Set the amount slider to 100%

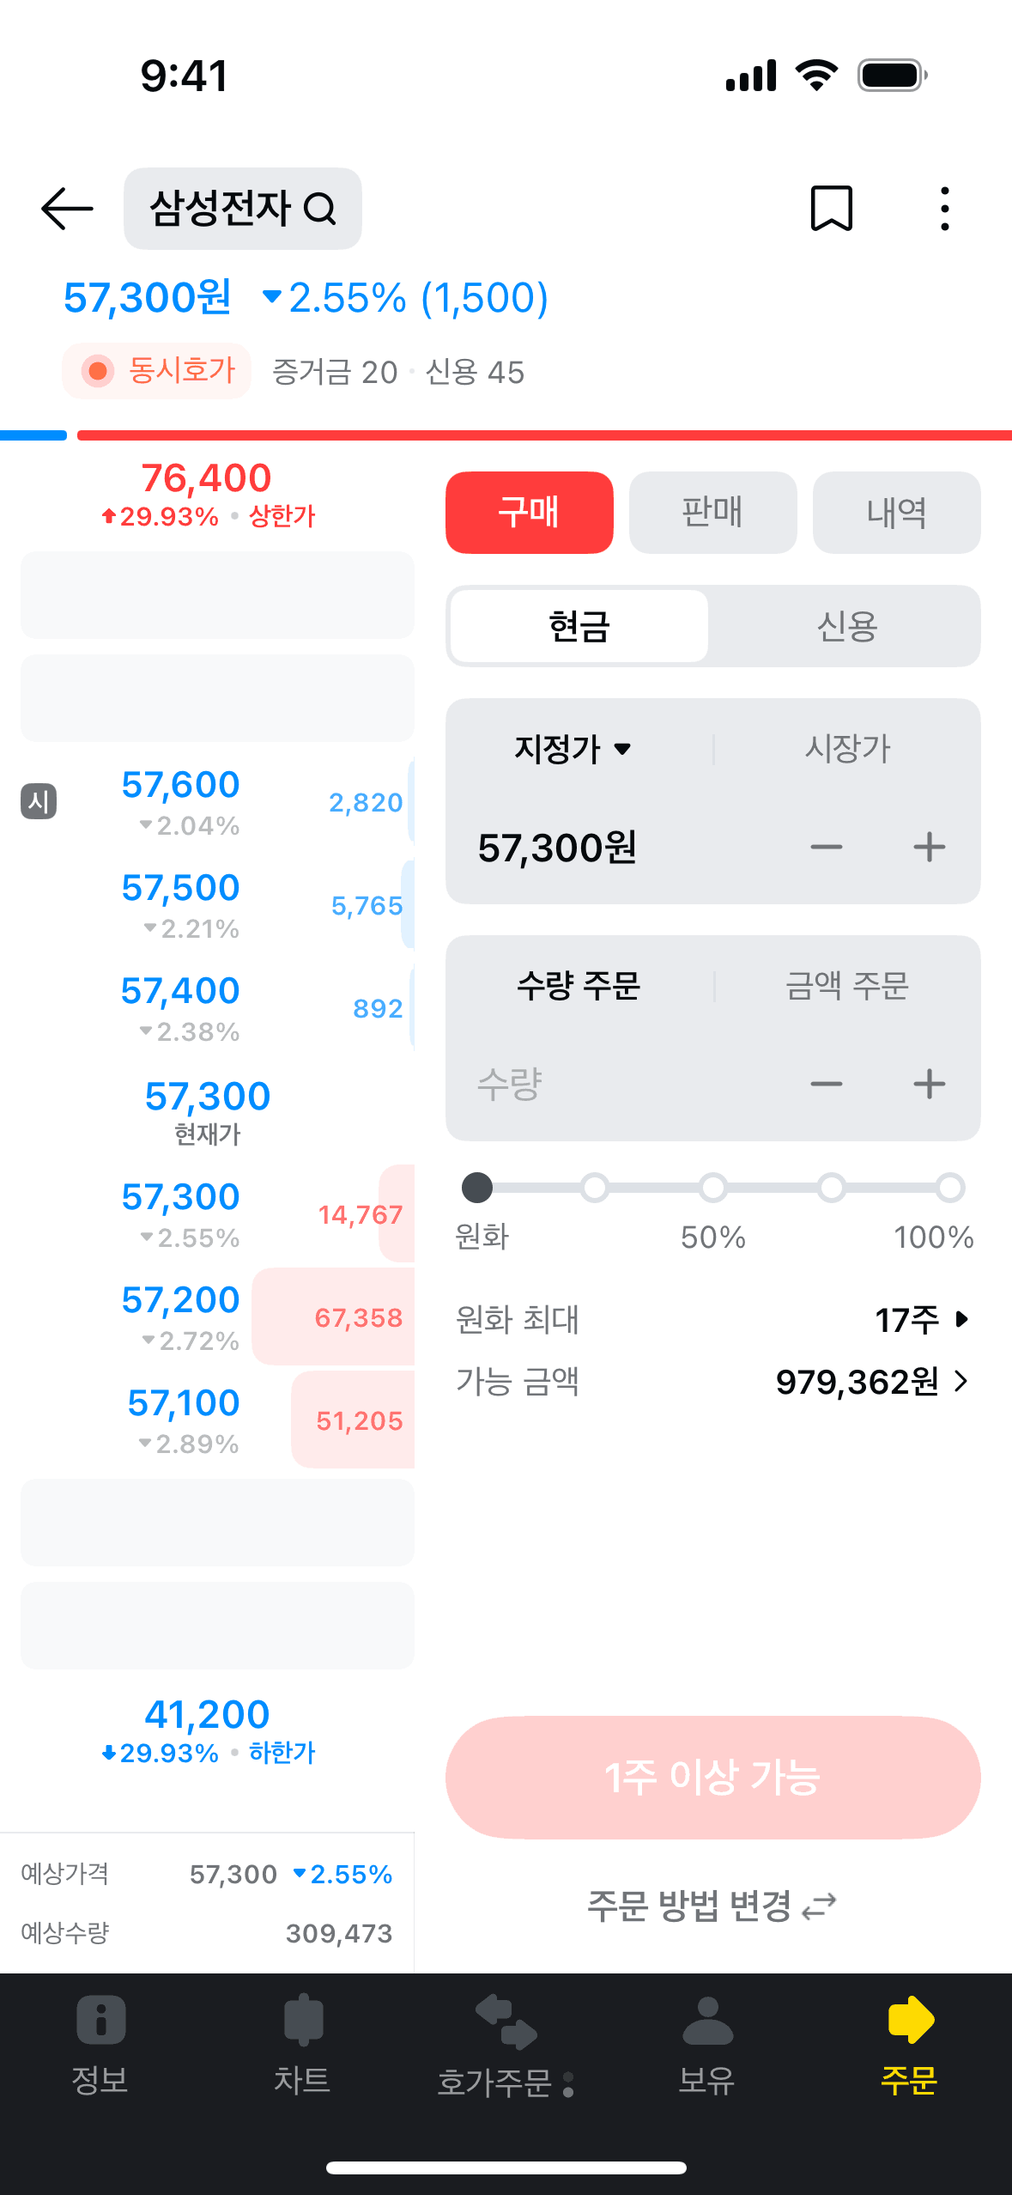pos(949,1188)
